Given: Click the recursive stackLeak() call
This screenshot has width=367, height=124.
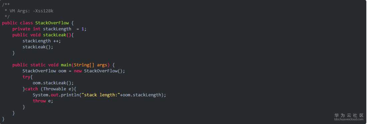Looking at the screenshot, I should pyautogui.click(x=38, y=47).
